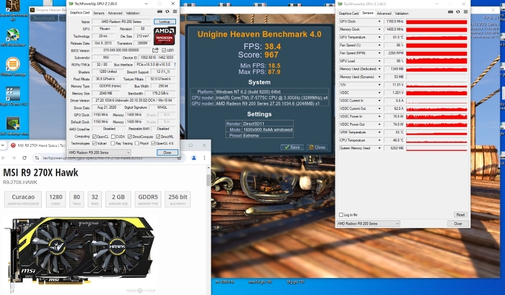505x295 pixels.
Task: Enable Log to file checkbox
Action: point(341,215)
